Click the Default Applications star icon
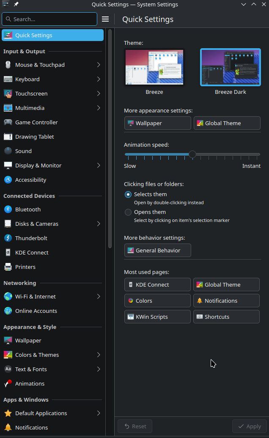 pyautogui.click(x=8, y=413)
